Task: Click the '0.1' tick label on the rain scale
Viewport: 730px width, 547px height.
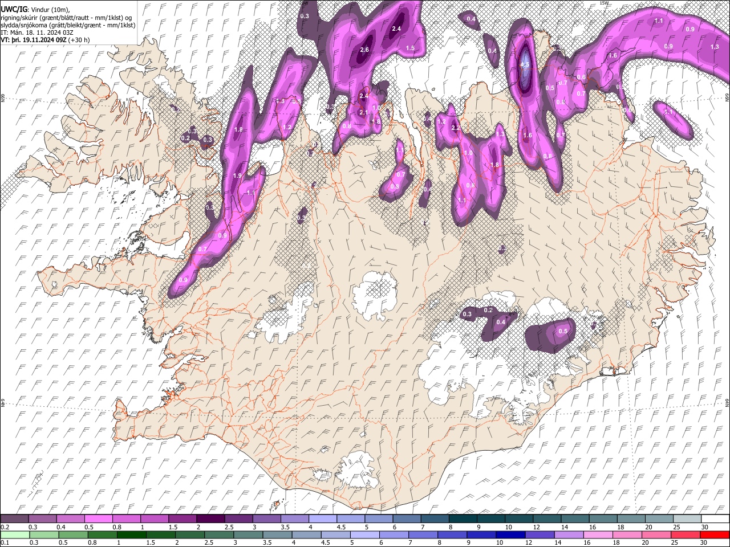Action: 5,542
